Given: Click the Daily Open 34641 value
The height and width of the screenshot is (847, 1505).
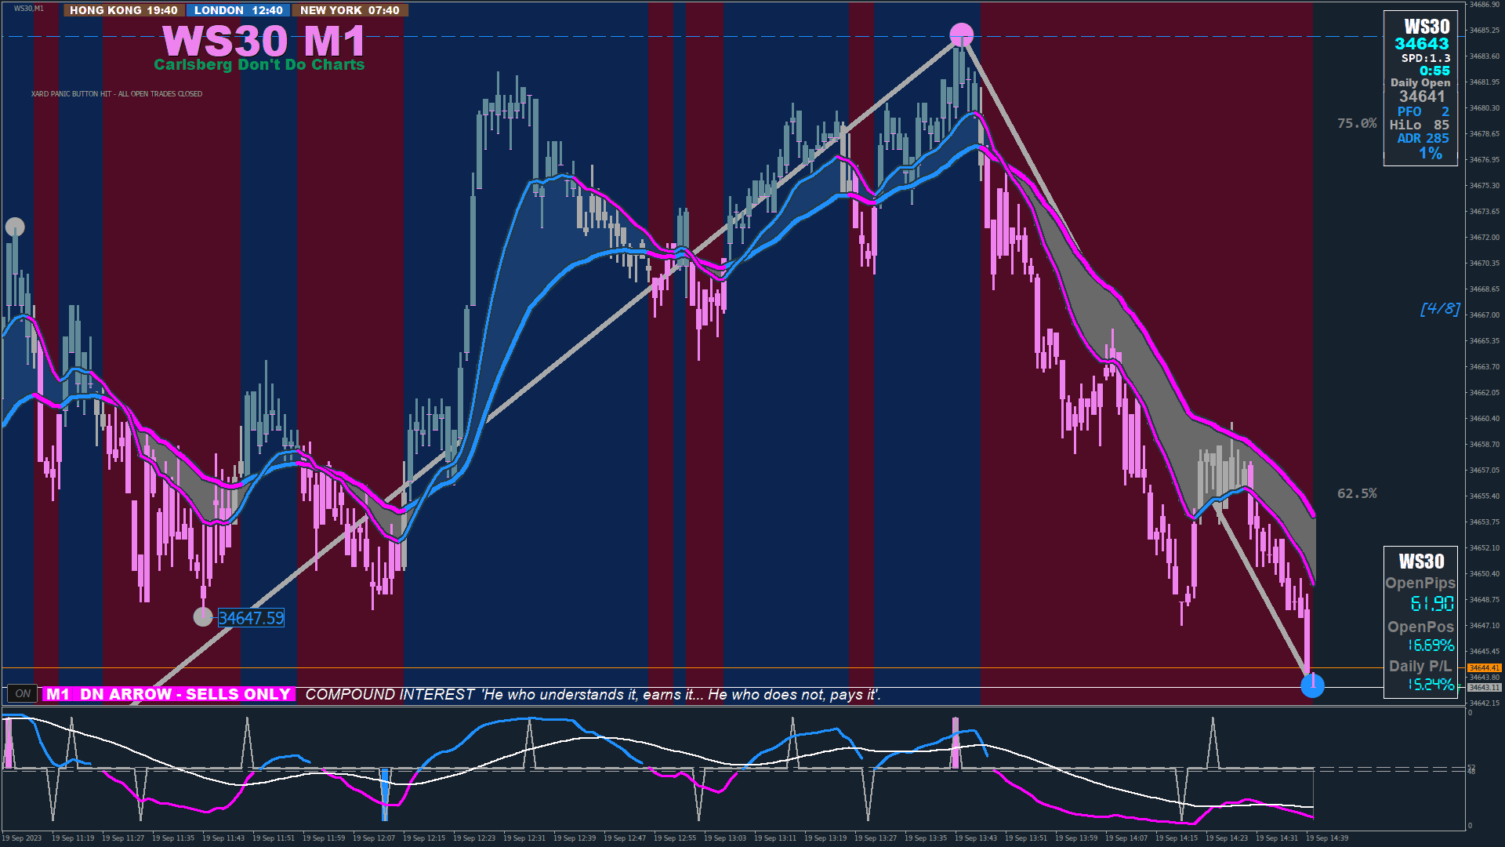Looking at the screenshot, I should pyautogui.click(x=1422, y=96).
